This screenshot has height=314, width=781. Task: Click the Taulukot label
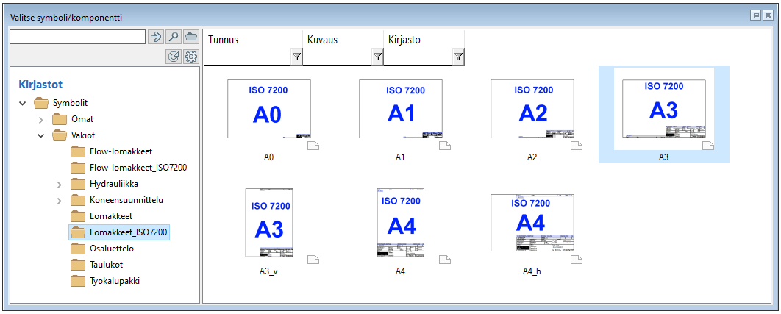click(106, 265)
